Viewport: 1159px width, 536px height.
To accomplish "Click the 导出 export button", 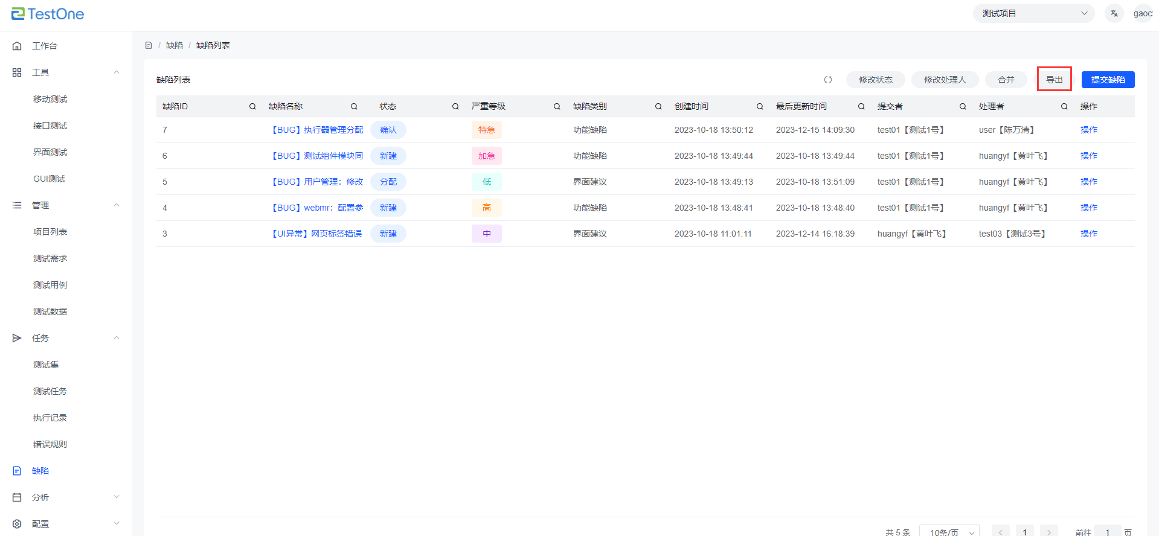I will click(1054, 80).
